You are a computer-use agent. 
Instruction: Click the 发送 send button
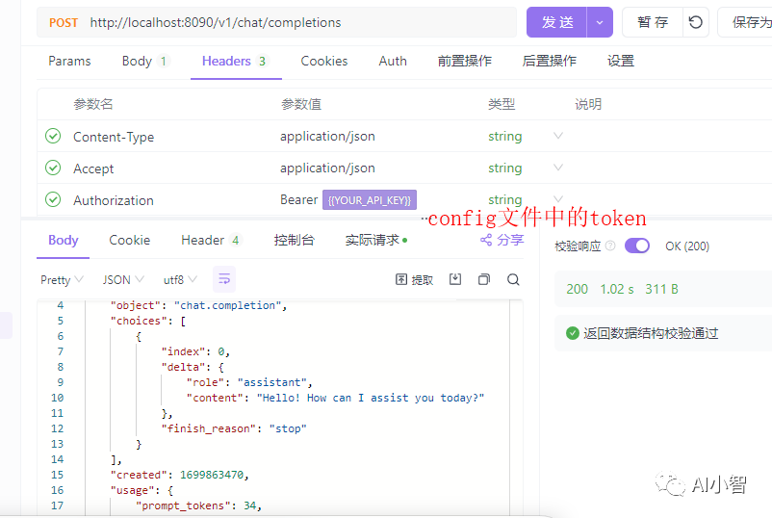(x=556, y=22)
